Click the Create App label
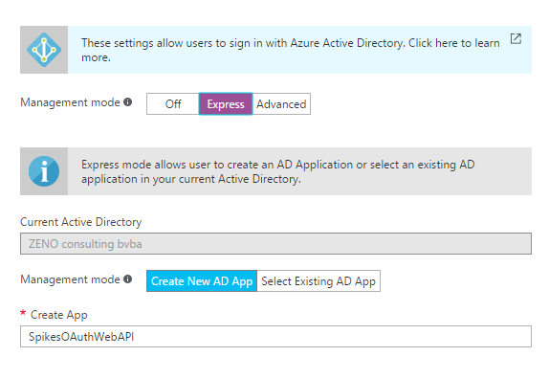This screenshot has width=549, height=379. pyautogui.click(x=59, y=315)
